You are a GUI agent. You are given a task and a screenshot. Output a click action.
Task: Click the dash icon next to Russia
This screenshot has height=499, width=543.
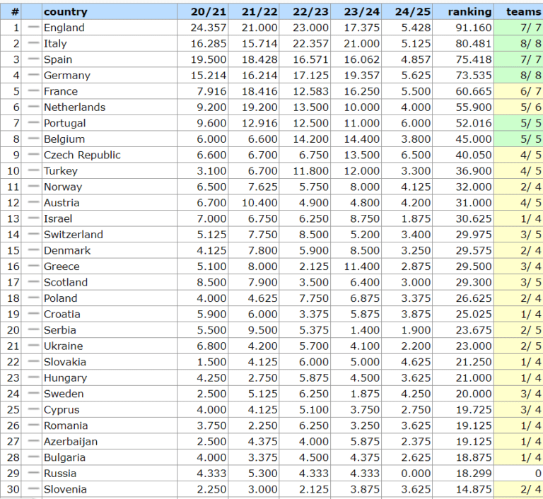(x=33, y=473)
